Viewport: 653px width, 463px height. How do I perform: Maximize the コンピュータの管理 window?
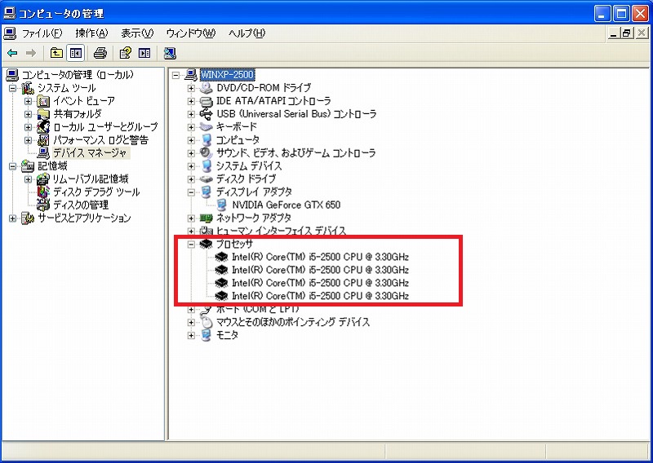tap(621, 13)
